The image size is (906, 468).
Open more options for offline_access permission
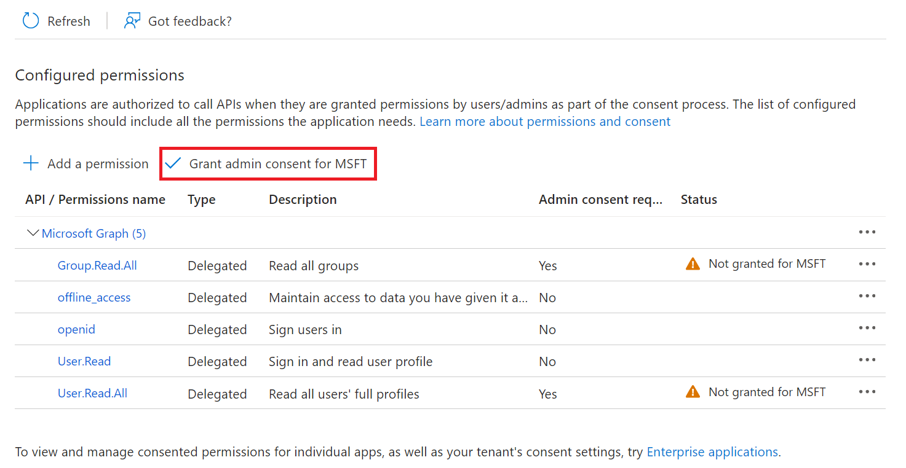tap(867, 296)
